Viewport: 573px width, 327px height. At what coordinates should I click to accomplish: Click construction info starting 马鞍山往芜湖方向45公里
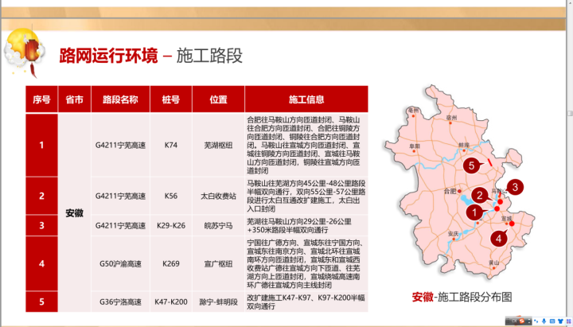click(306, 196)
